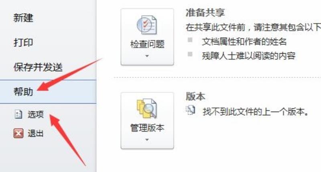Click the Manage Versions magnifier icon
321x172 pixels.
coord(147,108)
